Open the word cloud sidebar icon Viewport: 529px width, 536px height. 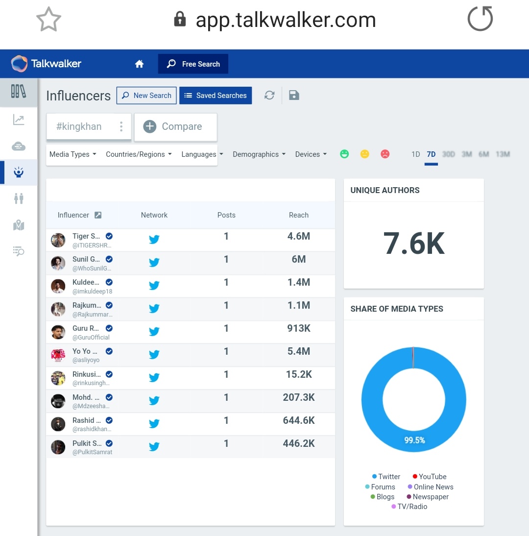click(x=19, y=146)
